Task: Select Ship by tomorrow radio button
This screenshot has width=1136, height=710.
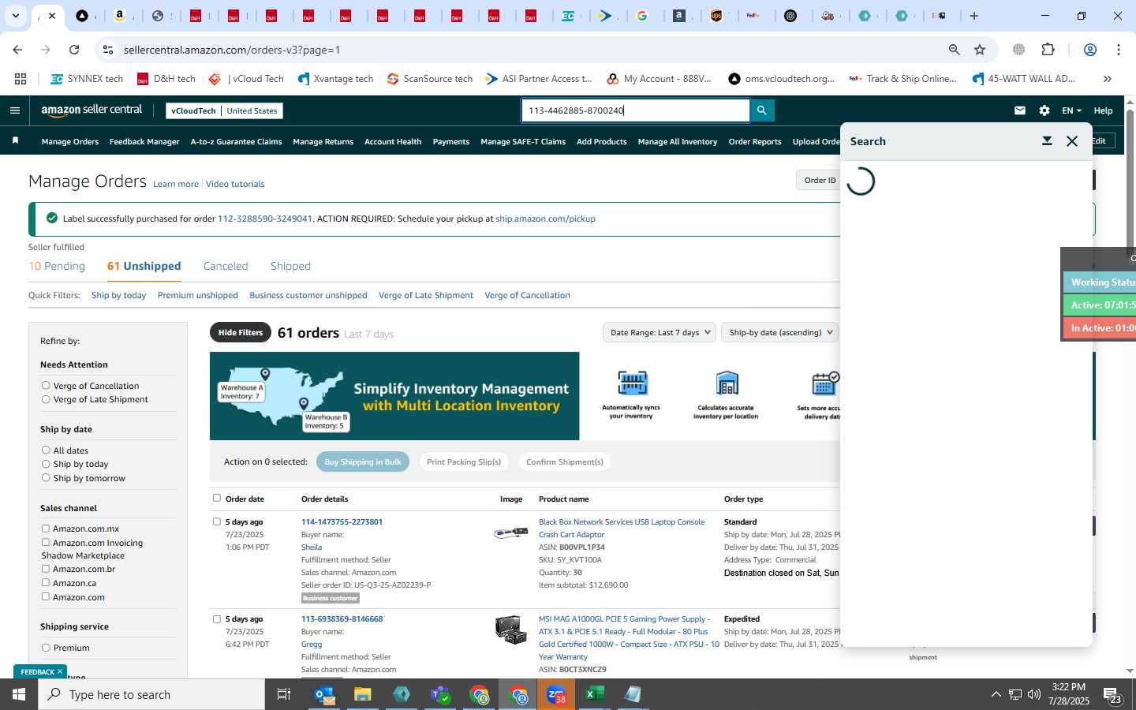Action: (x=46, y=478)
